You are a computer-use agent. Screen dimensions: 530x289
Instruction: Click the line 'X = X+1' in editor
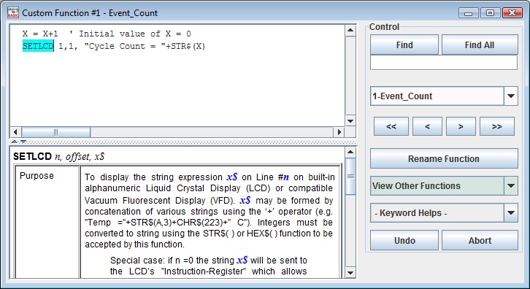41,34
